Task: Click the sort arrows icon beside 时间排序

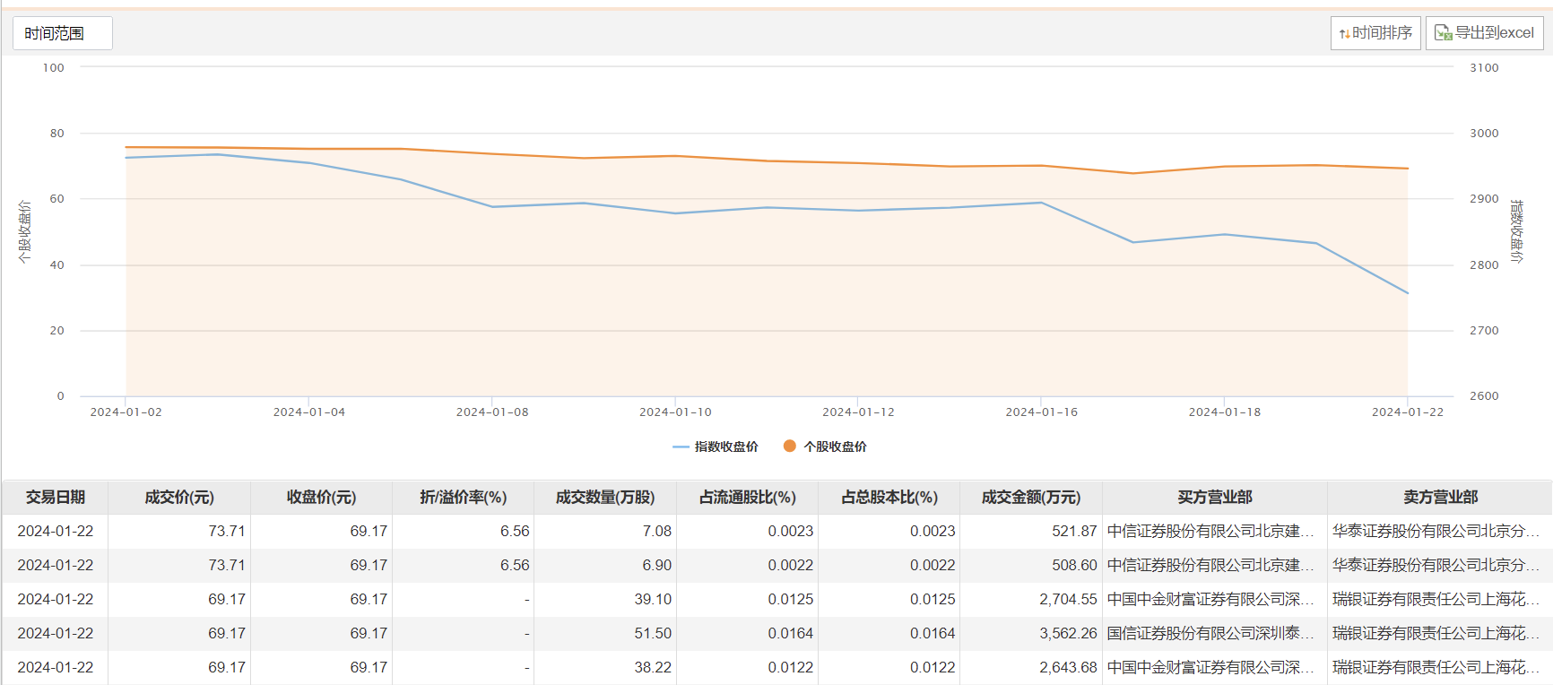Action: point(1344,34)
